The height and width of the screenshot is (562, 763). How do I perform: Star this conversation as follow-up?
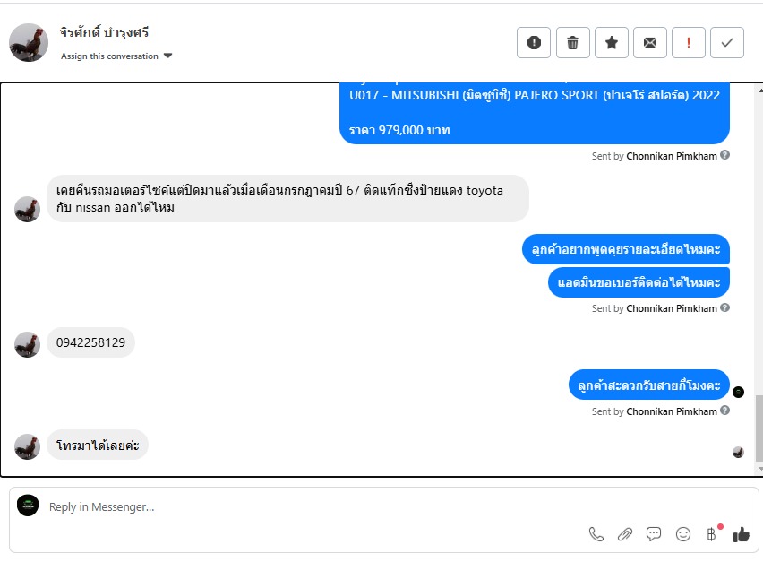[611, 43]
